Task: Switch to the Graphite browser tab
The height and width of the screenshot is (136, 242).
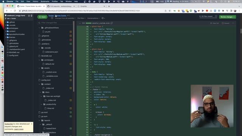Action: (x=91, y=6)
